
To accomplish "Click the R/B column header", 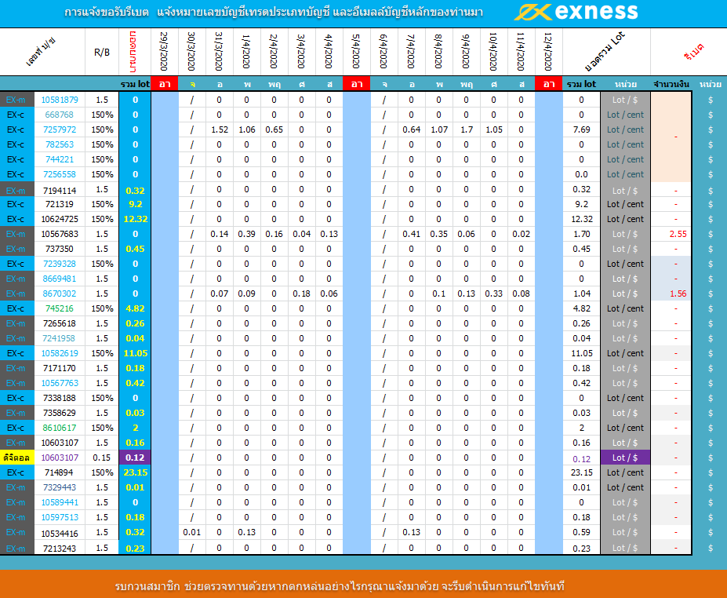I will coord(102,53).
